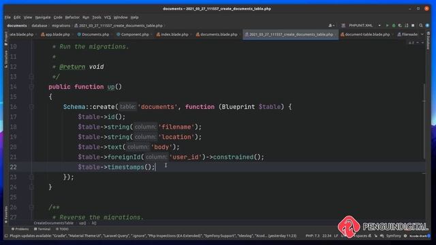The height and width of the screenshot is (245, 436).
Task: Collapse the up() function fold on line 14
Action: click(x=31, y=86)
